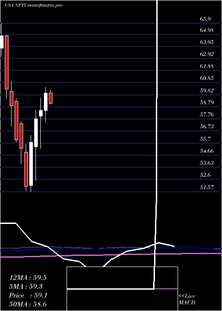The height and width of the screenshot is (311, 222).
Task: Click the '5MA : 59.3' readout
Action: pos(27,287)
